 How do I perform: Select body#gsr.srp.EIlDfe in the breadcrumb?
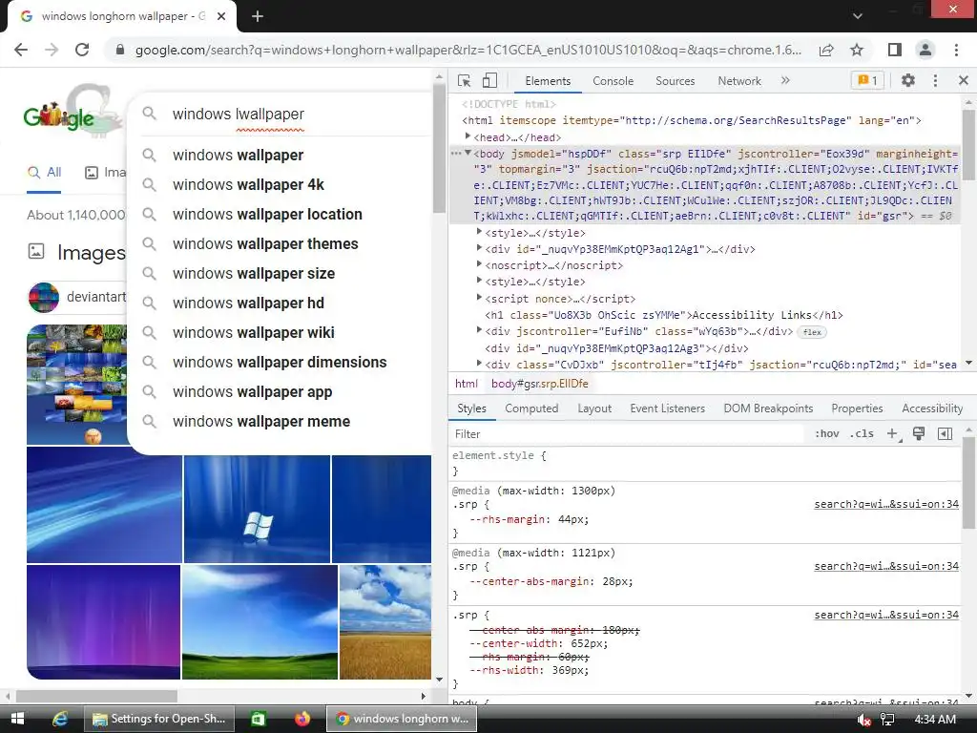pos(540,384)
